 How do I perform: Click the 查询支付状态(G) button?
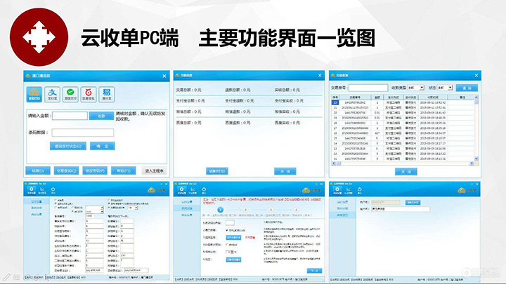[68, 146]
